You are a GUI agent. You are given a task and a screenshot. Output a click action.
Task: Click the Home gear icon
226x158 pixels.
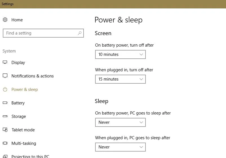pos(5,20)
